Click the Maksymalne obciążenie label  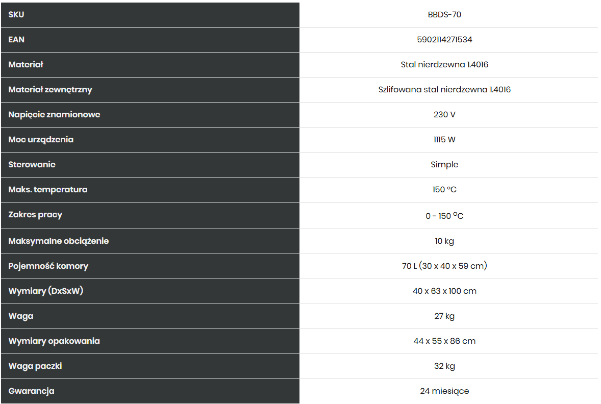point(59,241)
